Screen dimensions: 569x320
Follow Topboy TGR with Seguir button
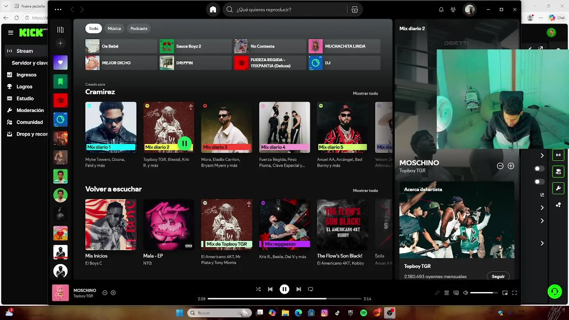pyautogui.click(x=498, y=276)
